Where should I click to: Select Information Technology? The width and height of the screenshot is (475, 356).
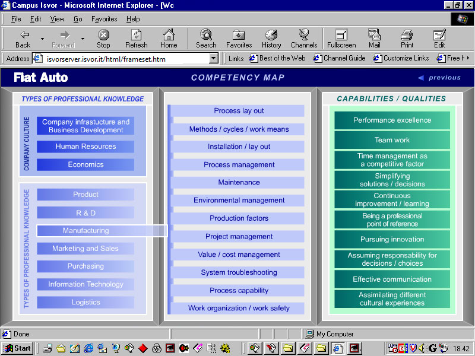[x=85, y=284]
